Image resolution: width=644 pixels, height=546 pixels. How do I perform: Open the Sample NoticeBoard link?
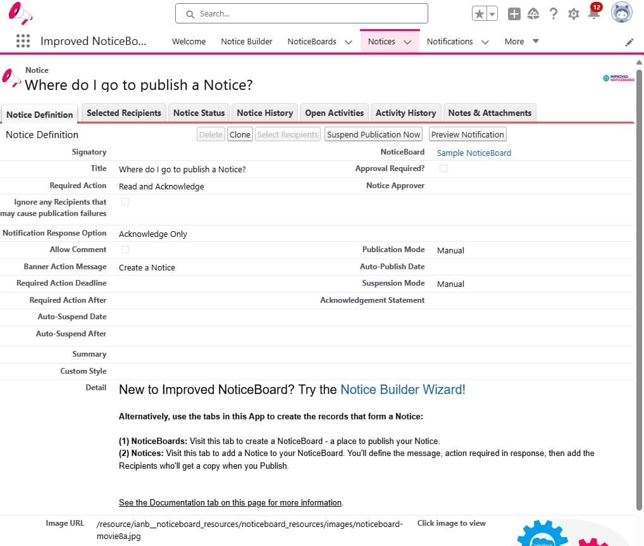pyautogui.click(x=474, y=153)
